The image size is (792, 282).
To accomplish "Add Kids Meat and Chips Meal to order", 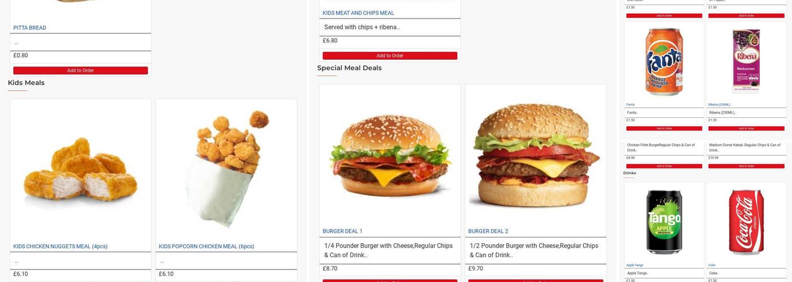I will pyautogui.click(x=390, y=56).
